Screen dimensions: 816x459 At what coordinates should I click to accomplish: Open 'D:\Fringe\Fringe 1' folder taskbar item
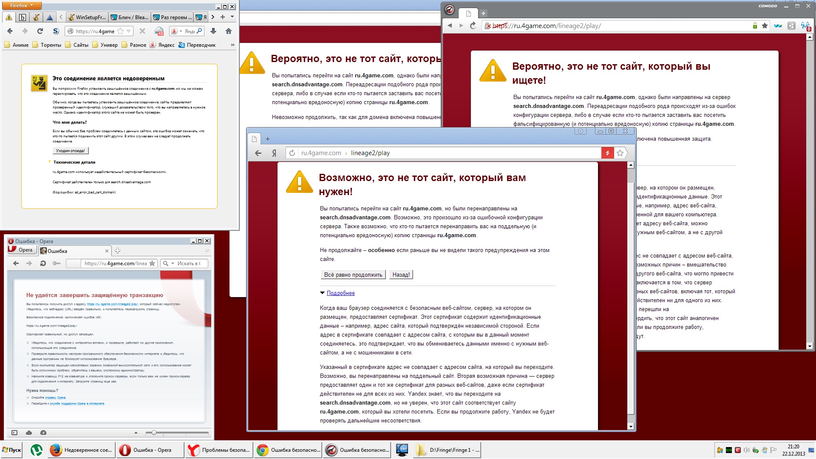[447, 450]
